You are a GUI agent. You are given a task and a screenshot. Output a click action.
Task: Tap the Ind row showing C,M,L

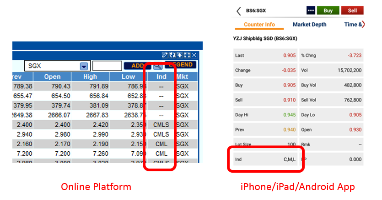coord(265,159)
